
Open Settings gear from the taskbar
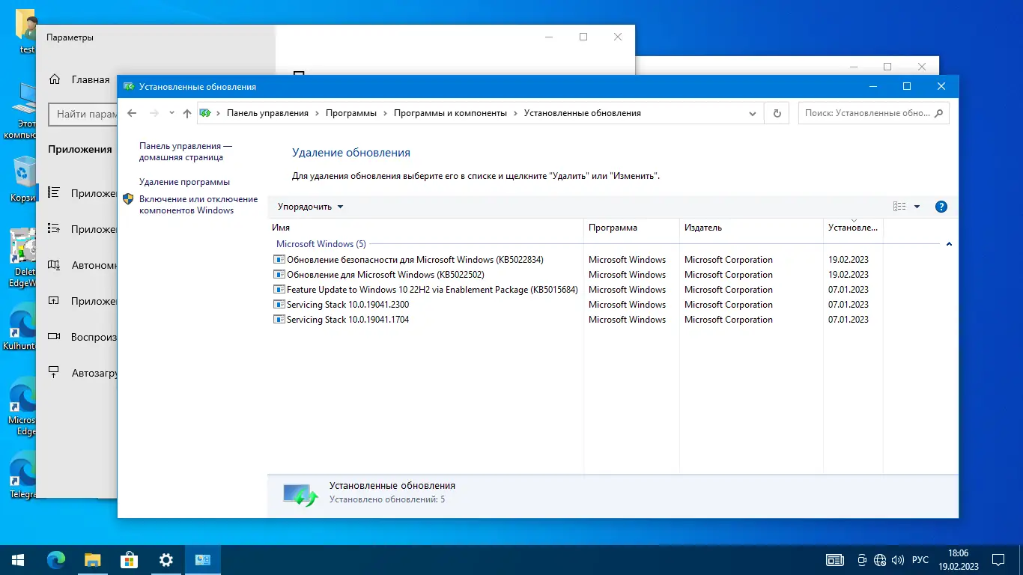pyautogui.click(x=165, y=559)
